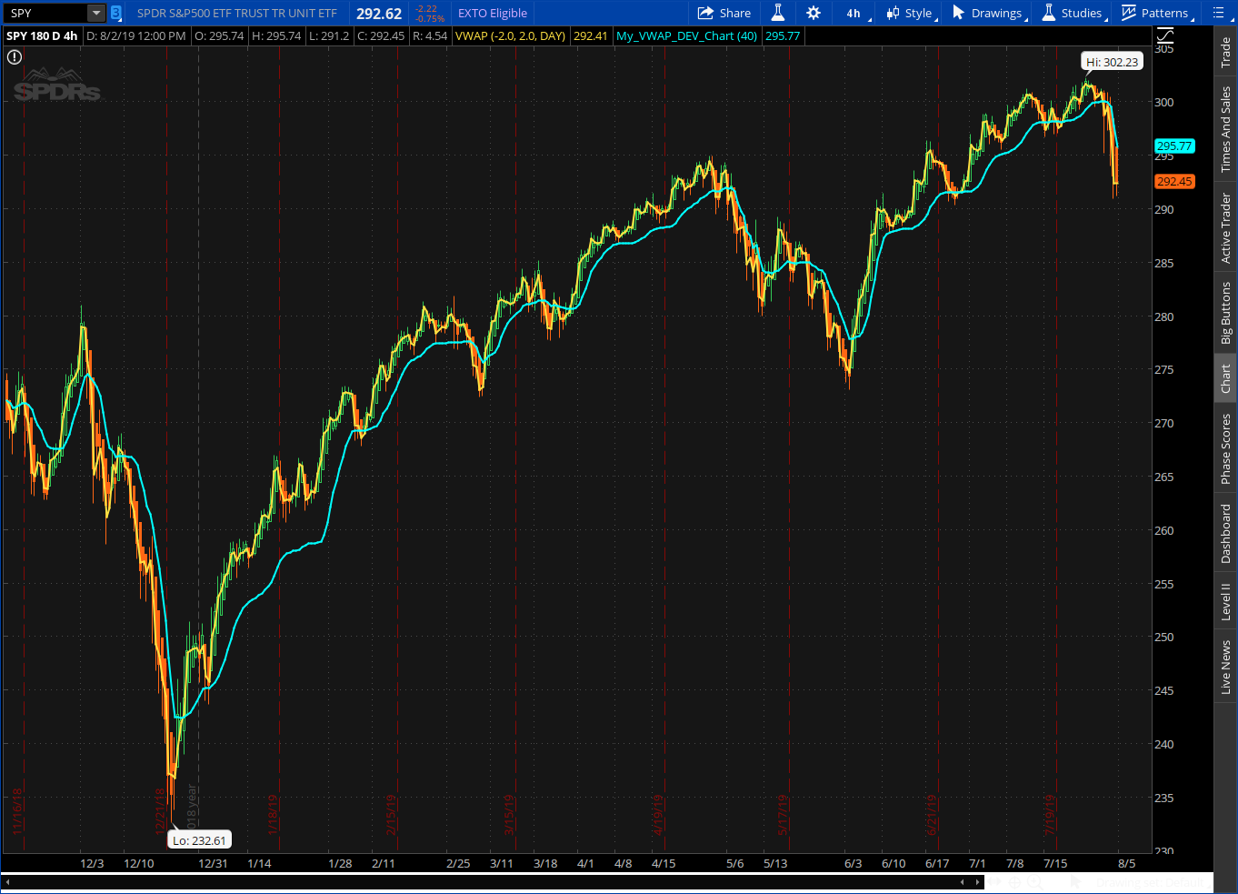The height and width of the screenshot is (894, 1238).
Task: Click the H: 295.74 high value
Action: point(276,36)
